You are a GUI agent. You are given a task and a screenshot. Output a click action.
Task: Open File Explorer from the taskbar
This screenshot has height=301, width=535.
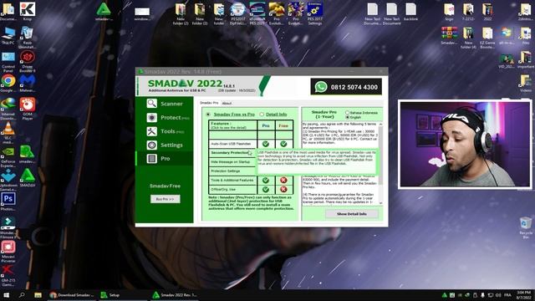38,295
